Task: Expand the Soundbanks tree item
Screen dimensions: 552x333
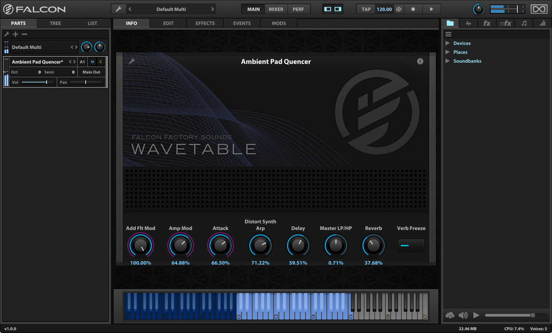Action: 447,61
